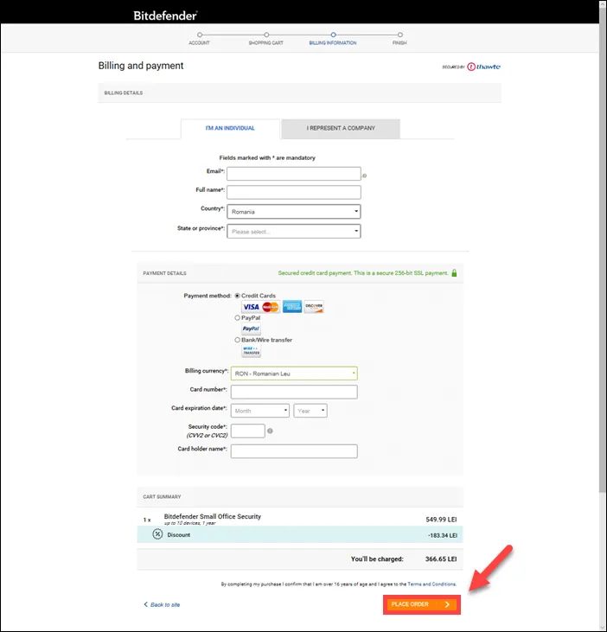Image resolution: width=607 pixels, height=632 pixels.
Task: Click the Card holder name field
Action: 294,451
